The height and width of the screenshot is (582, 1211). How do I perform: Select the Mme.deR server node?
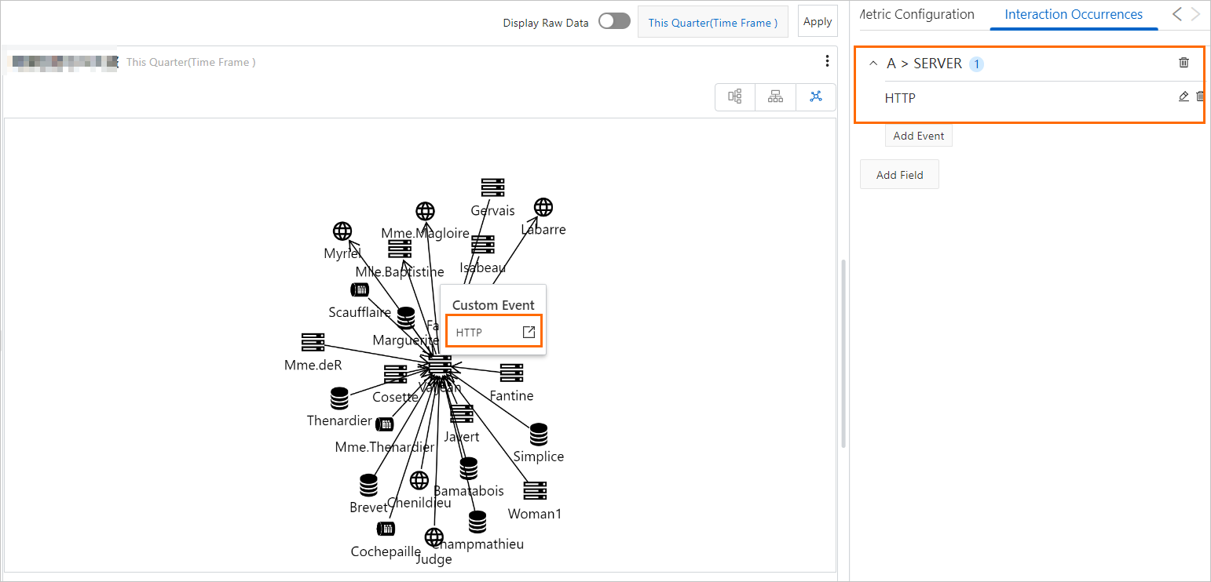pyautogui.click(x=313, y=343)
